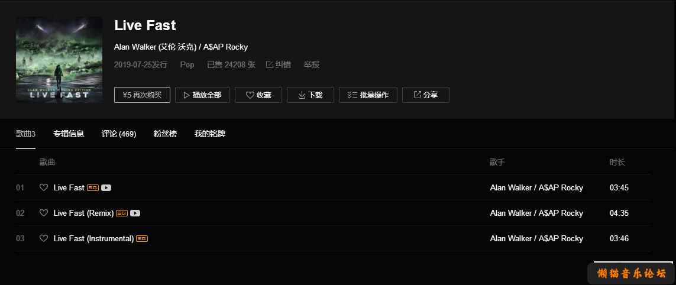676x285 pixels.
Task: Open SQ quality badge on Live Fast (Instrumental)
Action: pyautogui.click(x=142, y=238)
